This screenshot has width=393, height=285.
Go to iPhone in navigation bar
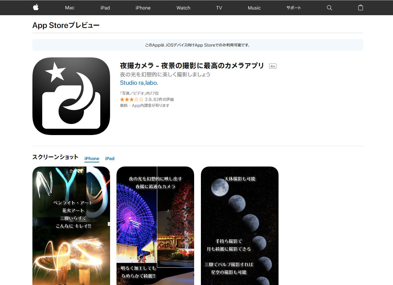pyautogui.click(x=143, y=8)
